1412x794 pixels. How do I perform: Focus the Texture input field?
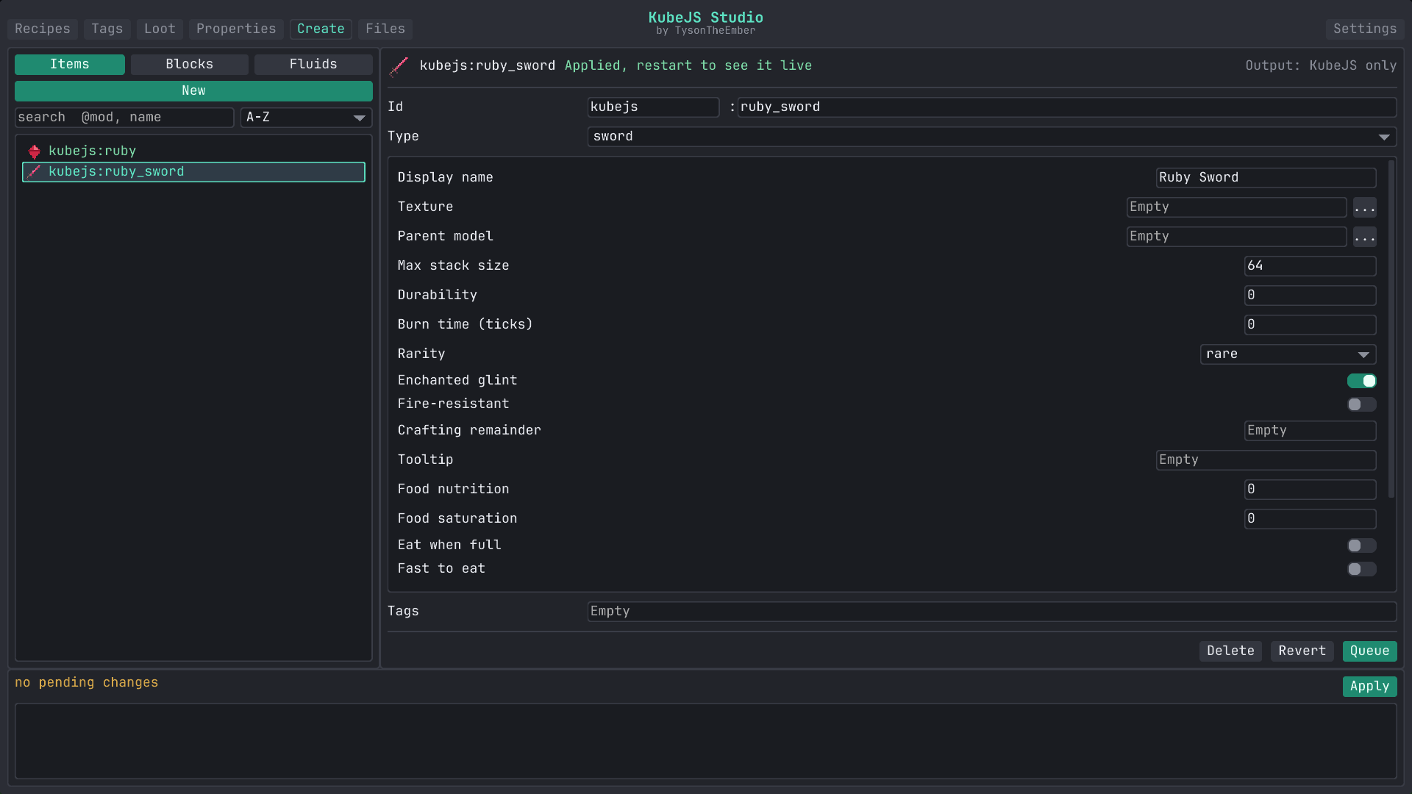(1236, 207)
